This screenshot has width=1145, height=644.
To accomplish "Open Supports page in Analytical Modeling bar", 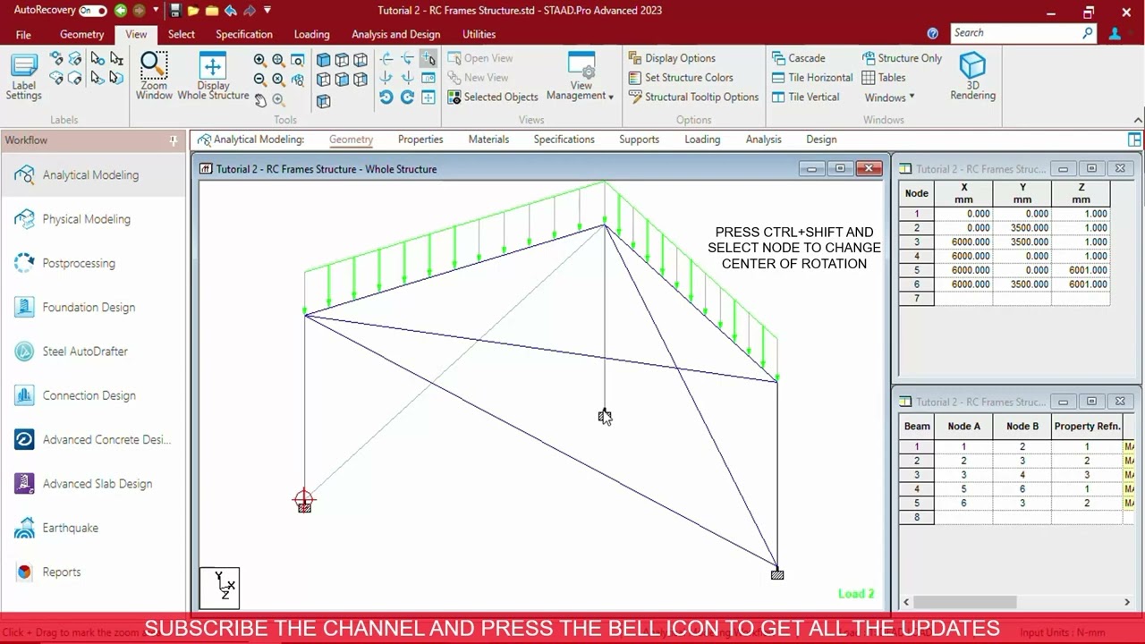I will coord(639,140).
